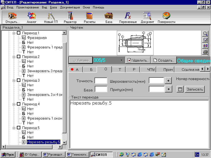Image resolution: width=211 pixels, height=158 pixels.
Task: Open the Проектирование menu
Action: coord(28,7)
